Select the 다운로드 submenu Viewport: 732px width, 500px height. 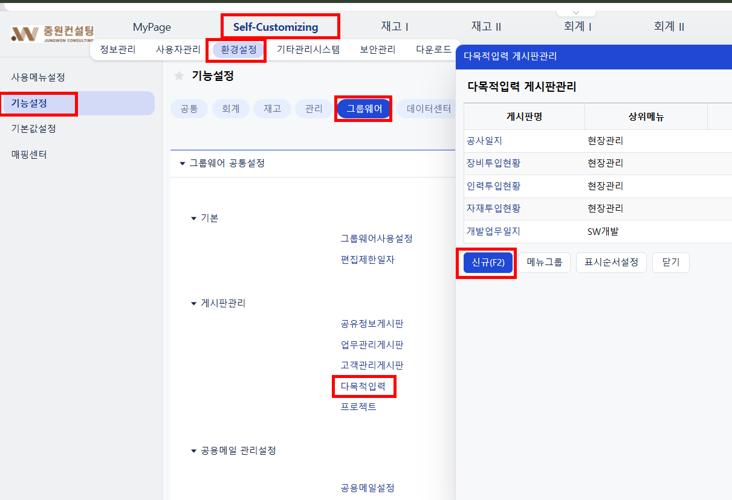click(x=433, y=50)
